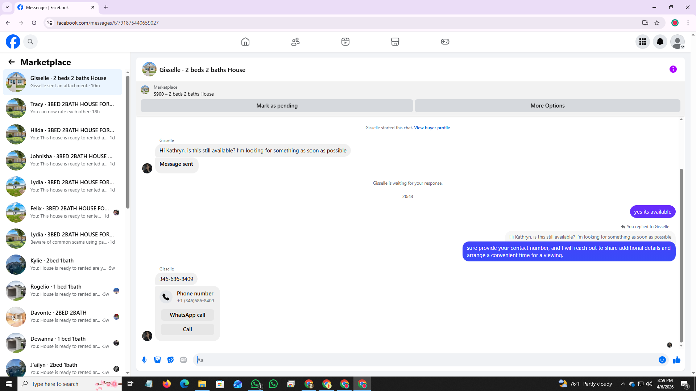Open Dewanna 1 bed 1bath conversation
696x391 pixels.
point(63,343)
